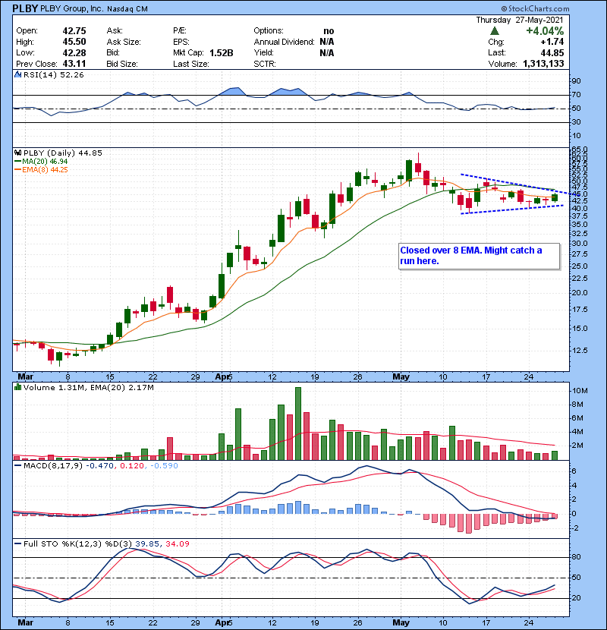Click the MACD signal value 0.120
The height and width of the screenshot is (630, 607).
(132, 466)
